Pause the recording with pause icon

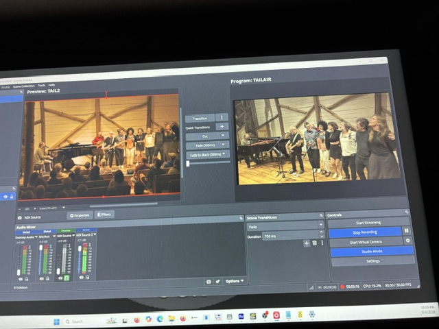click(407, 231)
